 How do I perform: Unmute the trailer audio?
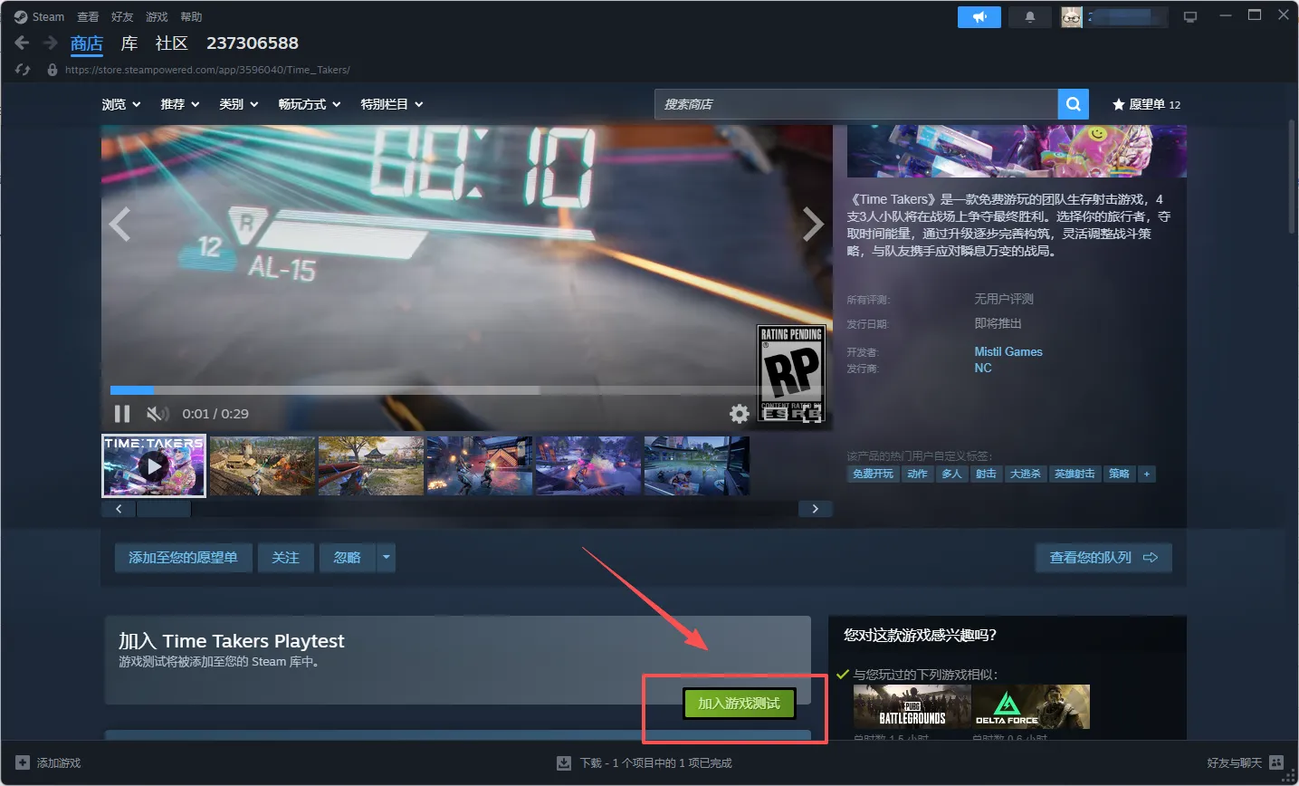coord(158,414)
